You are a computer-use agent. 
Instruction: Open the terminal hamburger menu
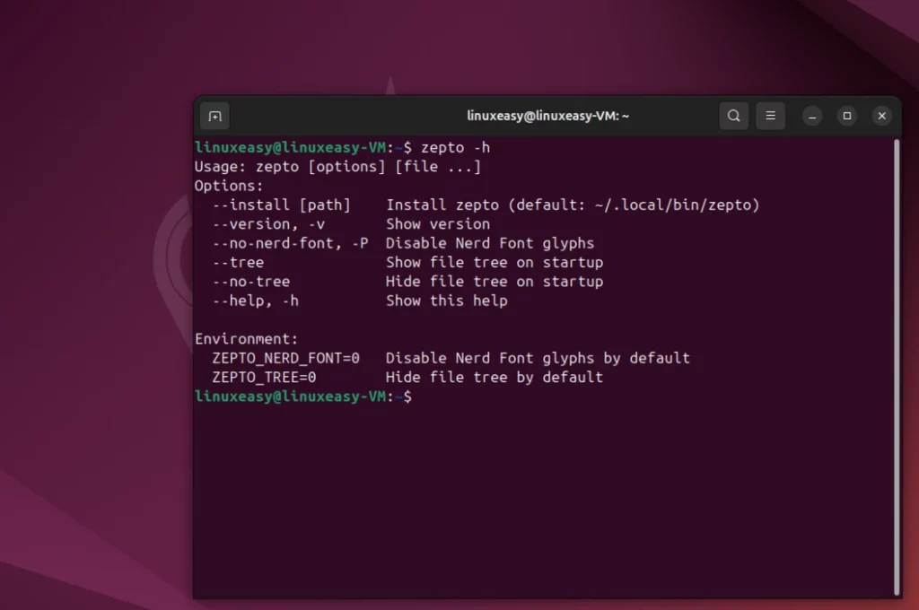[x=770, y=116]
